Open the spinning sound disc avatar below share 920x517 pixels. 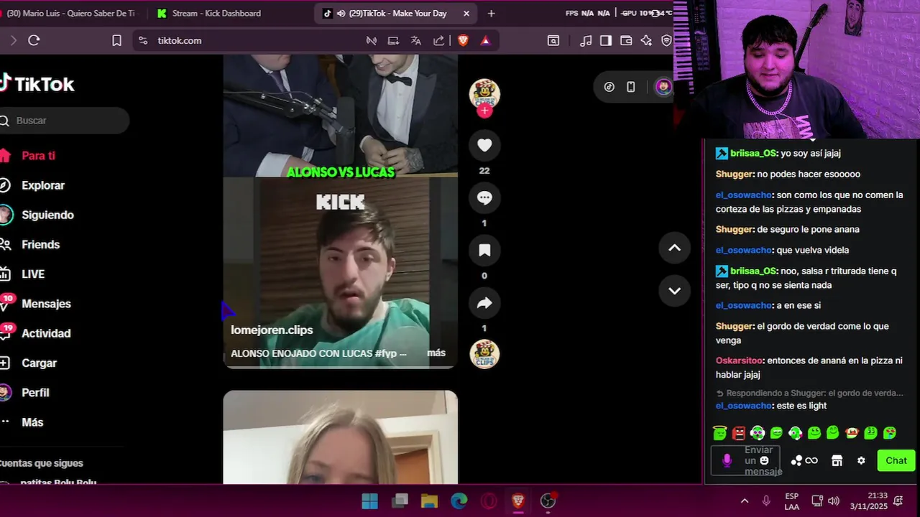(484, 354)
